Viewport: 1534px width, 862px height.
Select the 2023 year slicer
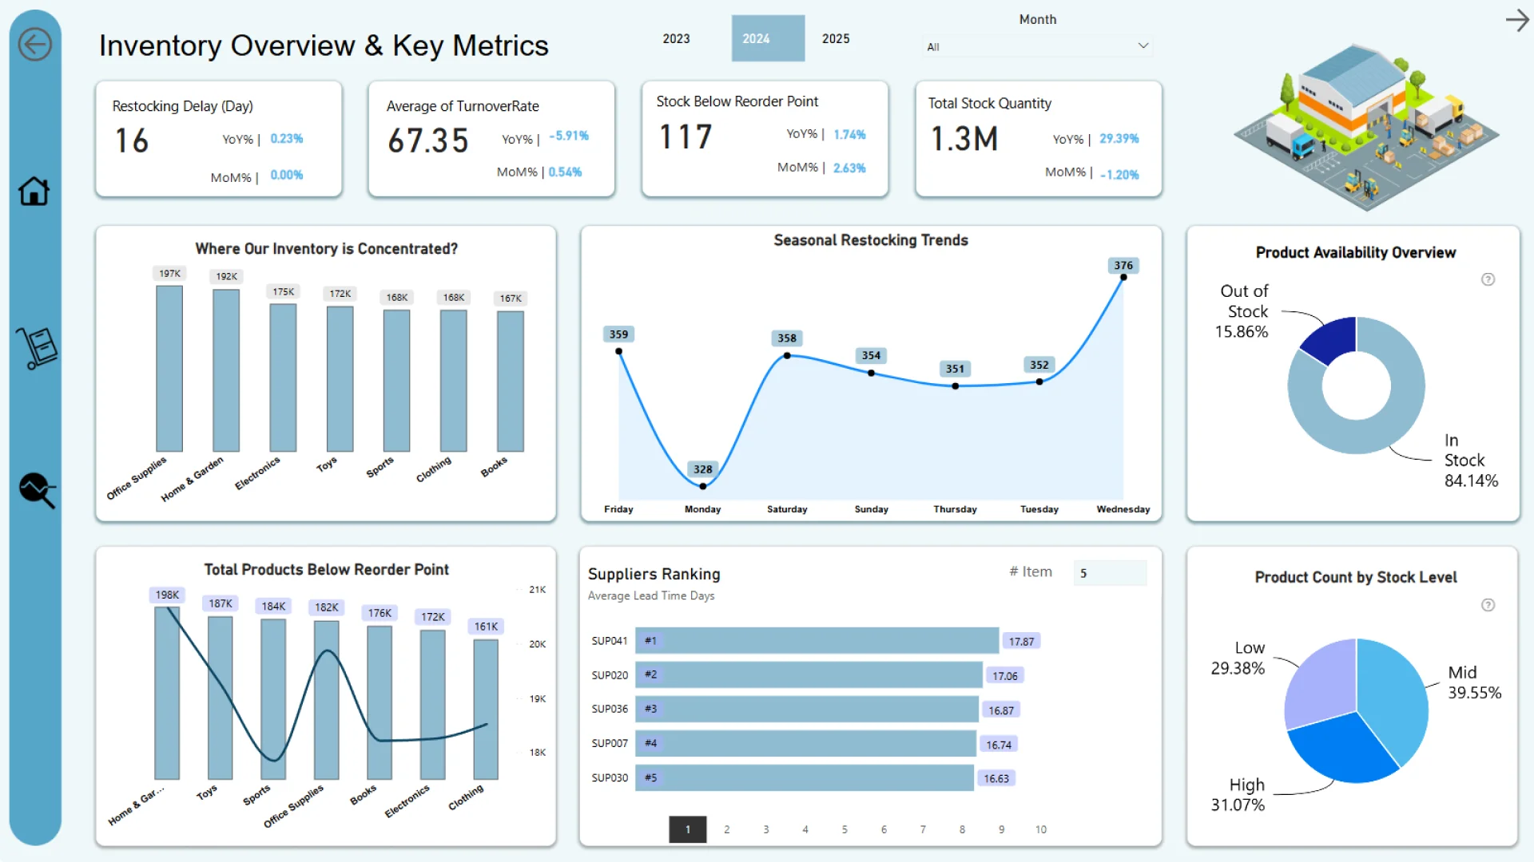pos(676,38)
